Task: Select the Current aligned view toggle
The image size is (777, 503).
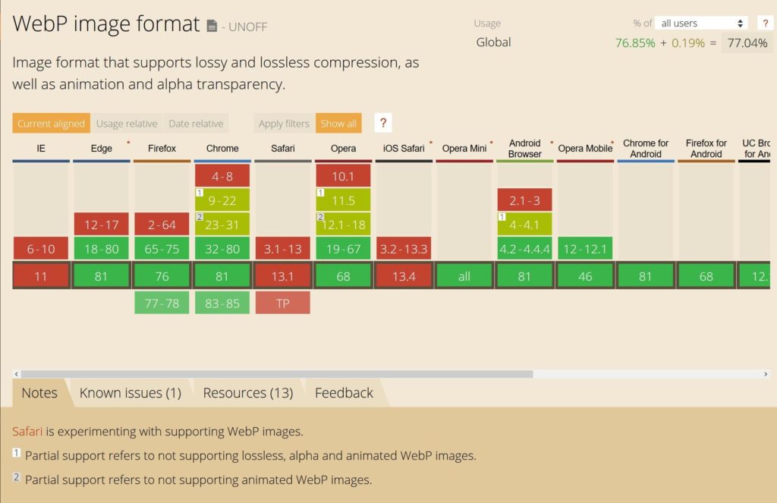Action: click(51, 124)
